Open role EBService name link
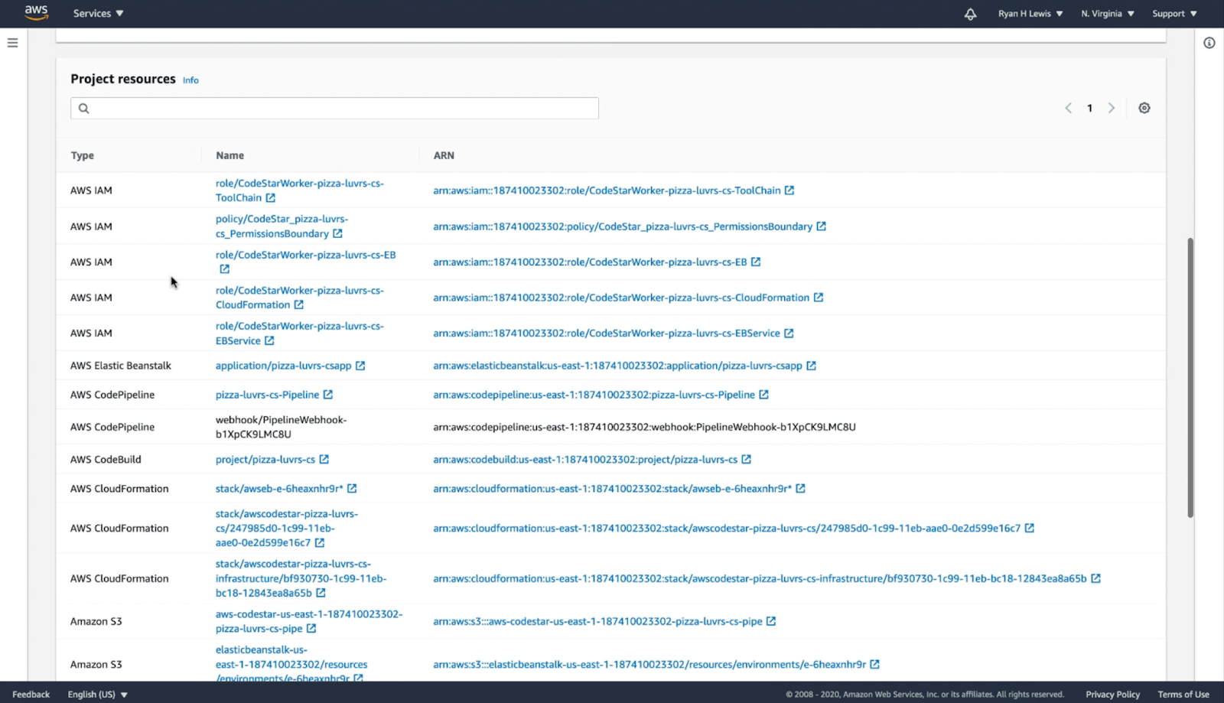The height and width of the screenshot is (703, 1224). [x=299, y=334]
